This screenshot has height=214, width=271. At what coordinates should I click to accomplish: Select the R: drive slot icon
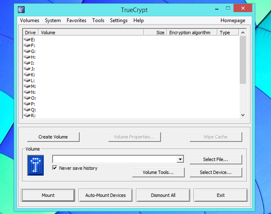[x=27, y=115]
